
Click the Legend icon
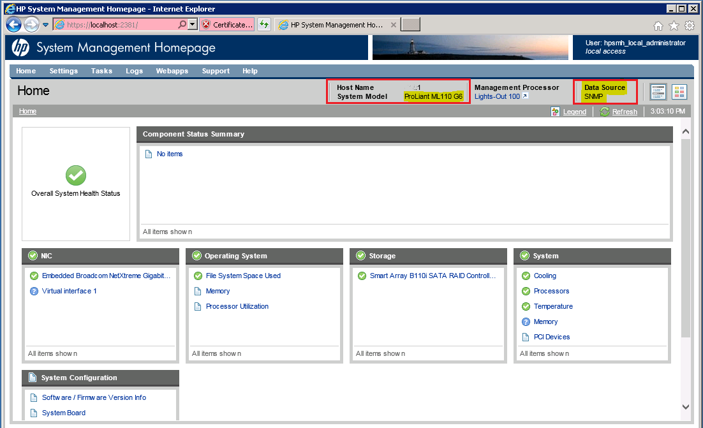coord(556,112)
